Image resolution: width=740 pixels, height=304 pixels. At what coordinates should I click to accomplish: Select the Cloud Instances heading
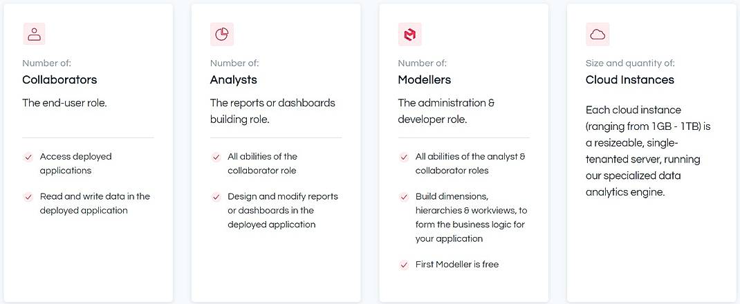(630, 79)
